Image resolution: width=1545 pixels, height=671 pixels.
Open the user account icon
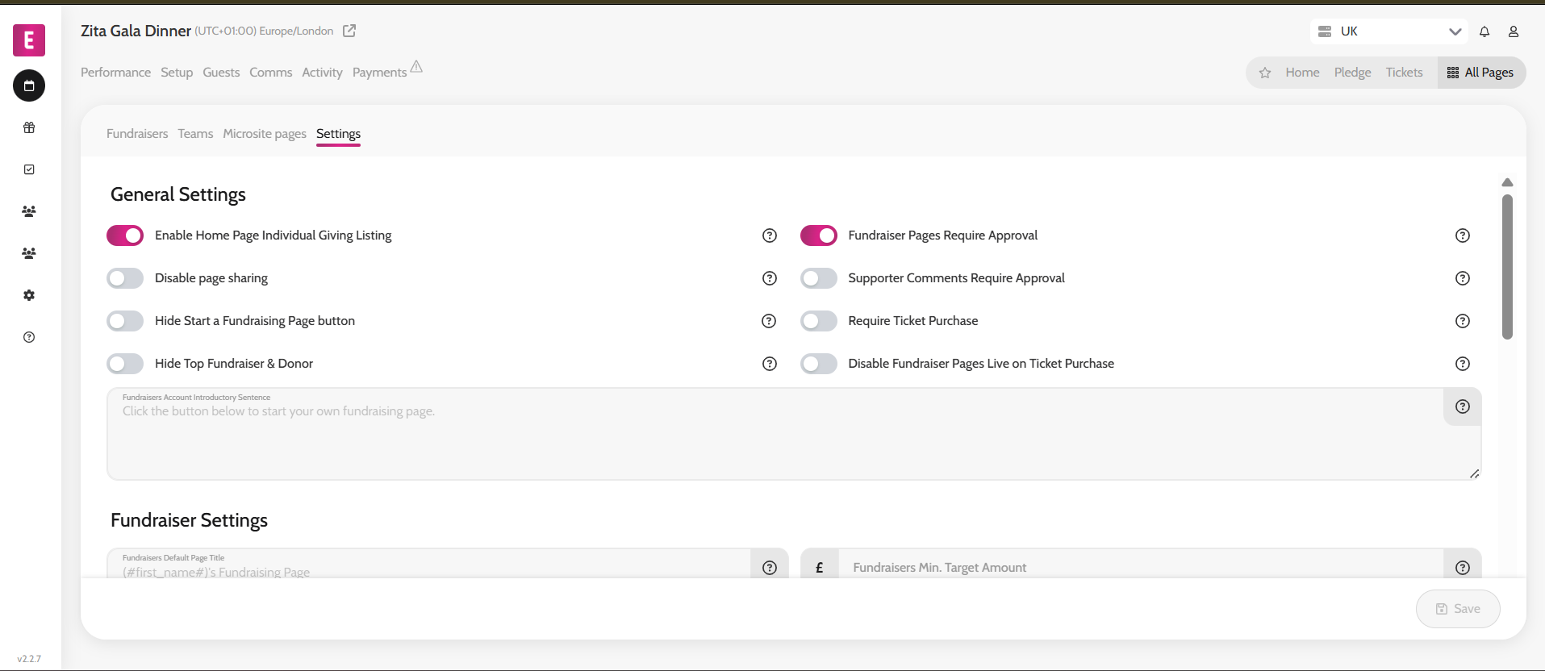(x=1514, y=31)
